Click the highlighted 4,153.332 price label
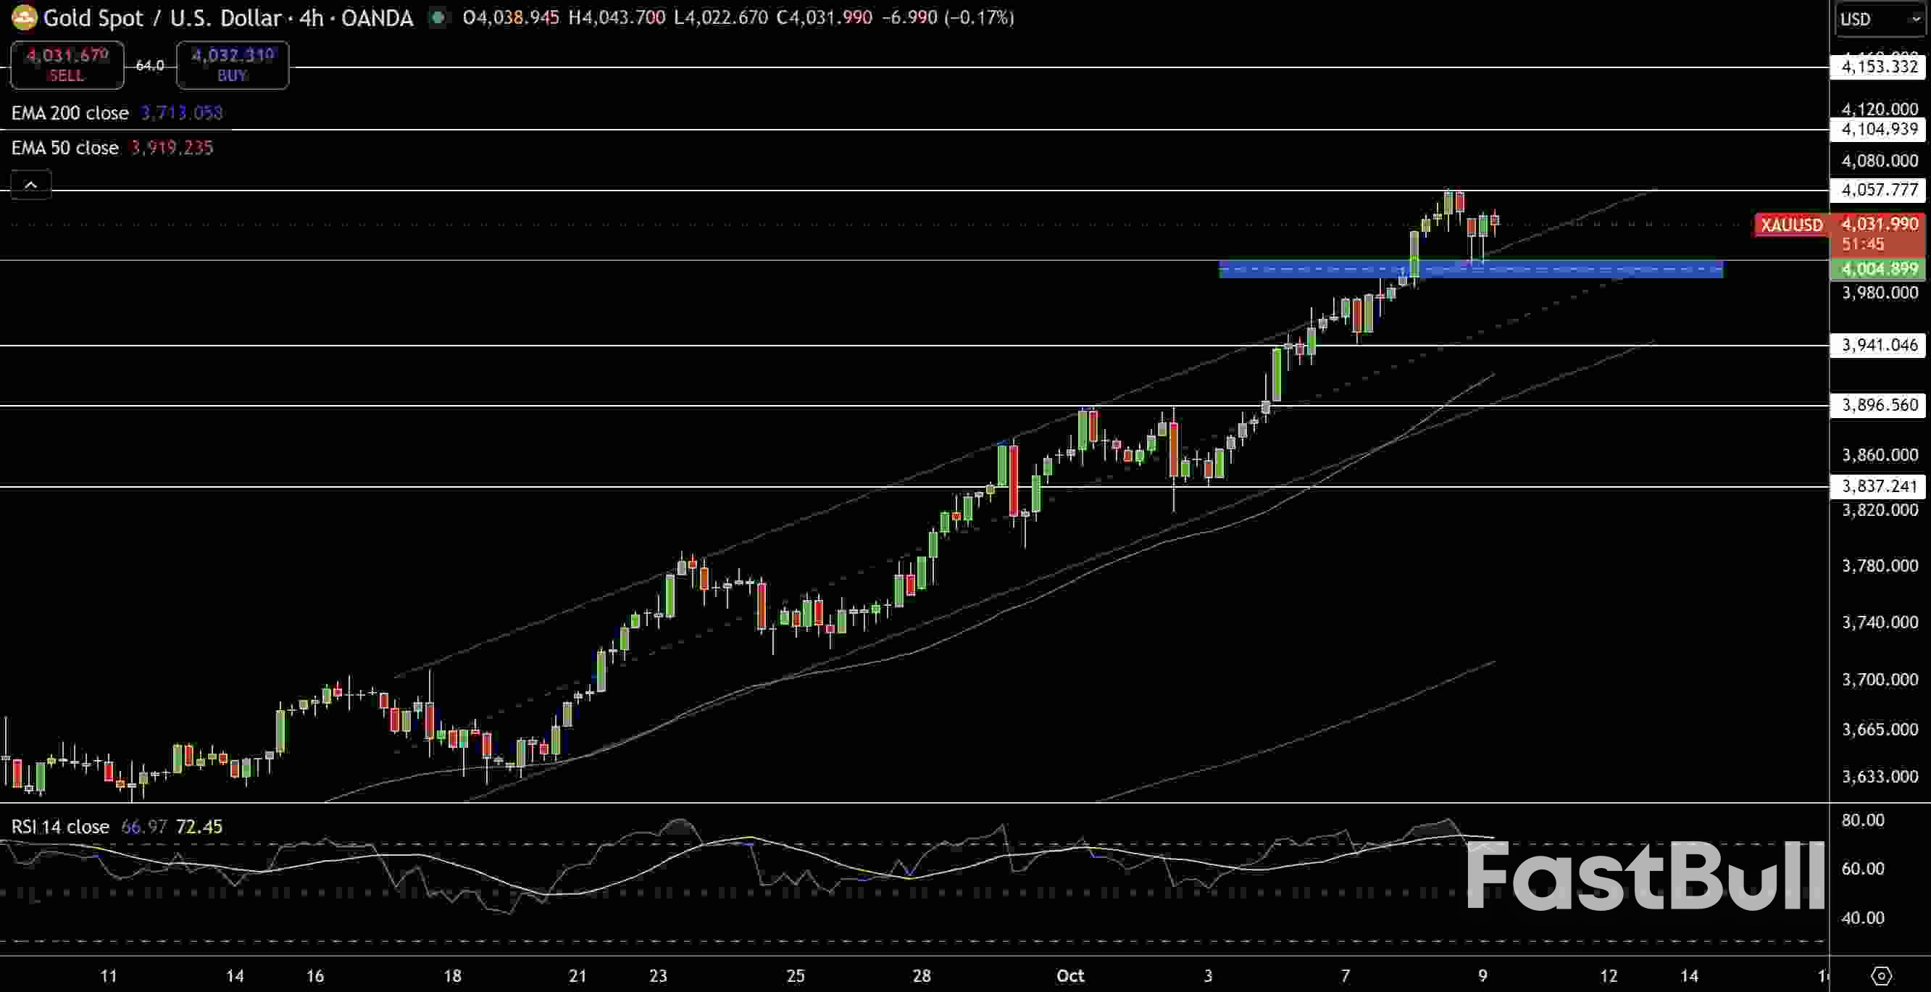The image size is (1931, 992). [x=1878, y=67]
